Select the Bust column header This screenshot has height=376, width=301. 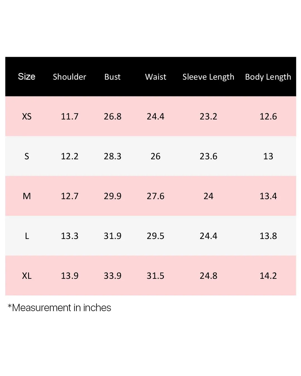(113, 77)
